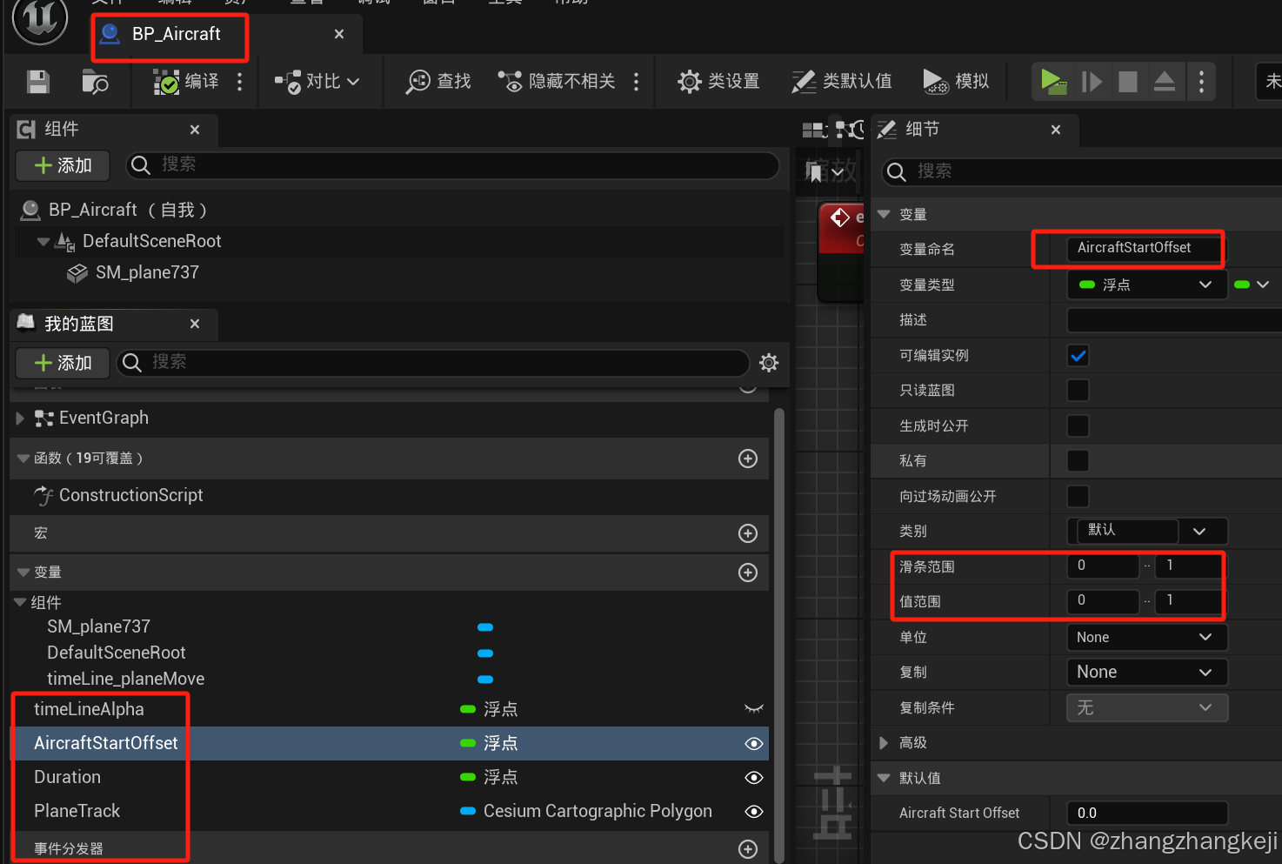The height and width of the screenshot is (864, 1282).
Task: Select SM_plane737 in component tree
Action: coord(147,272)
